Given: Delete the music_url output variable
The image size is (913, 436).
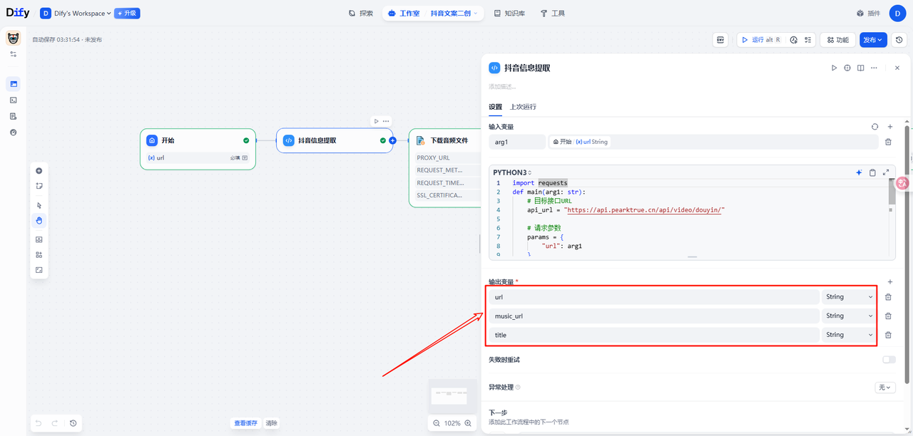Looking at the screenshot, I should tap(888, 316).
